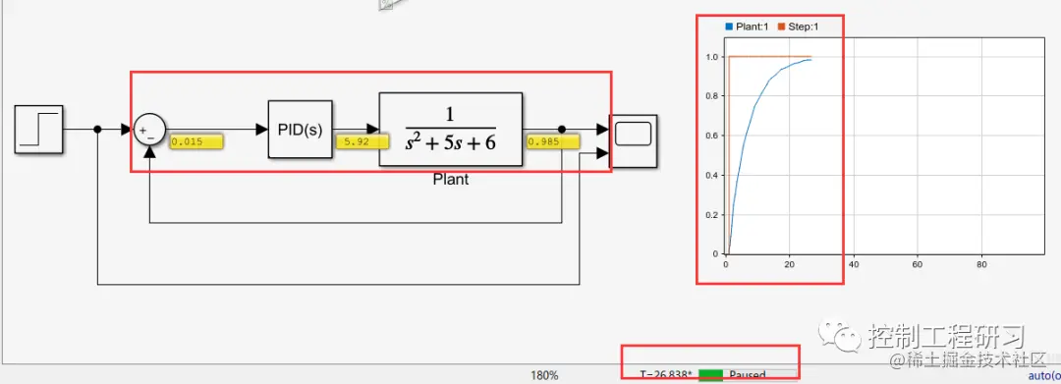Viewport: 1061px width, 384px height.
Task: Click the T=26.838 simulation time
Action: click(666, 375)
